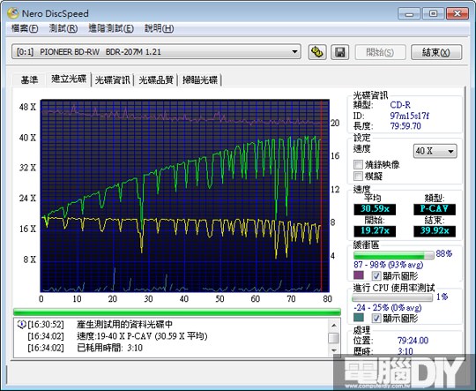The height and width of the screenshot is (391, 476).
Task: Toggle 顯示圖形 checkbox under CPU usage section
Action: tap(376, 319)
